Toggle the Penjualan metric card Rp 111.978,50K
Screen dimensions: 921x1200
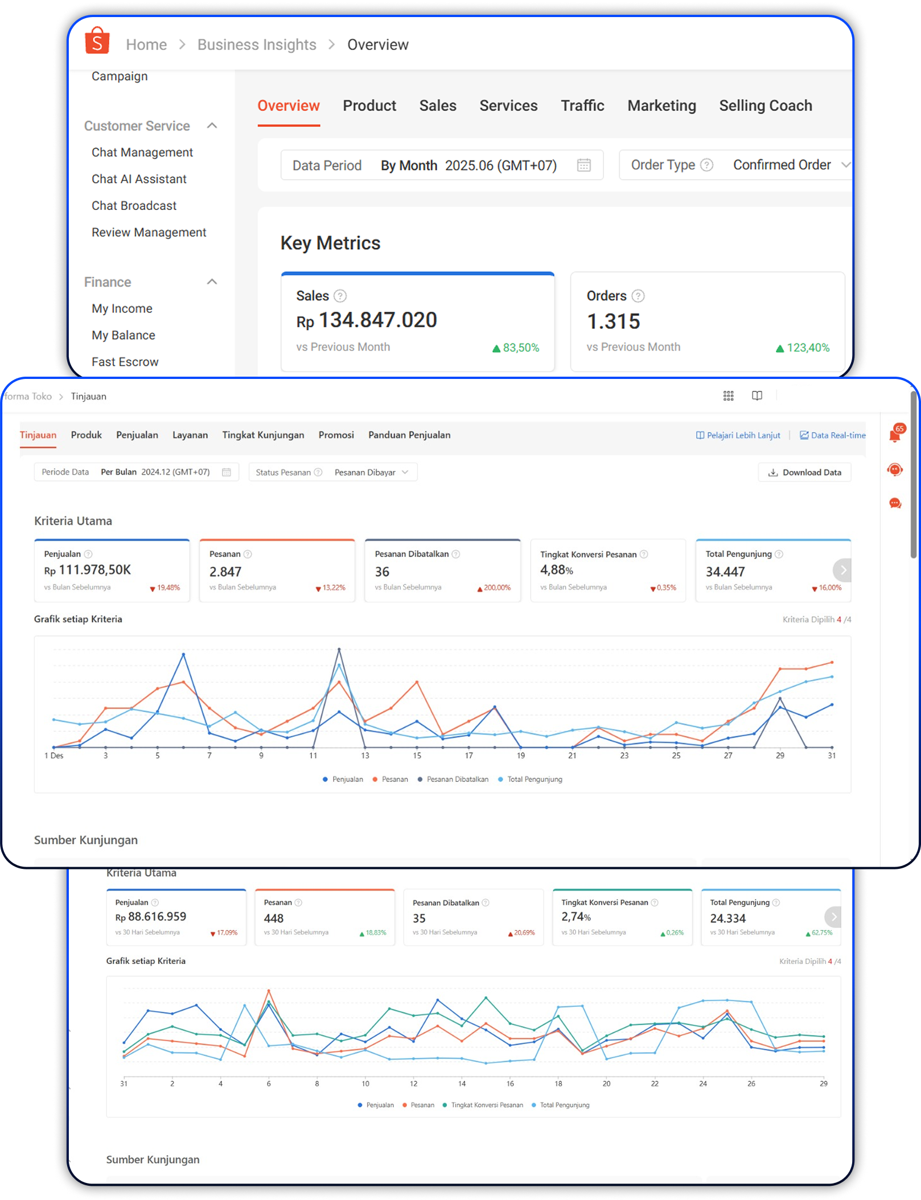(112, 570)
